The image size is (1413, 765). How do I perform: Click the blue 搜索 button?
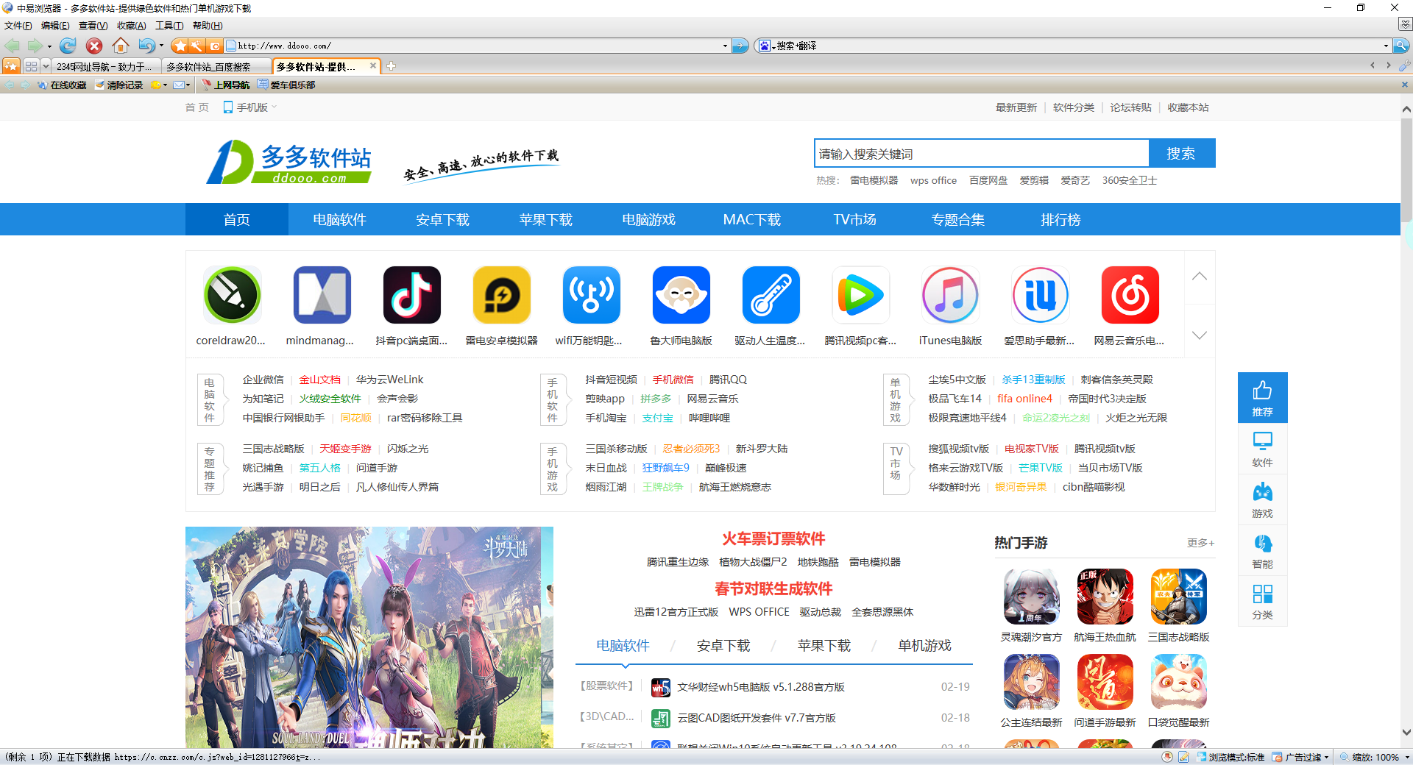[1181, 153]
